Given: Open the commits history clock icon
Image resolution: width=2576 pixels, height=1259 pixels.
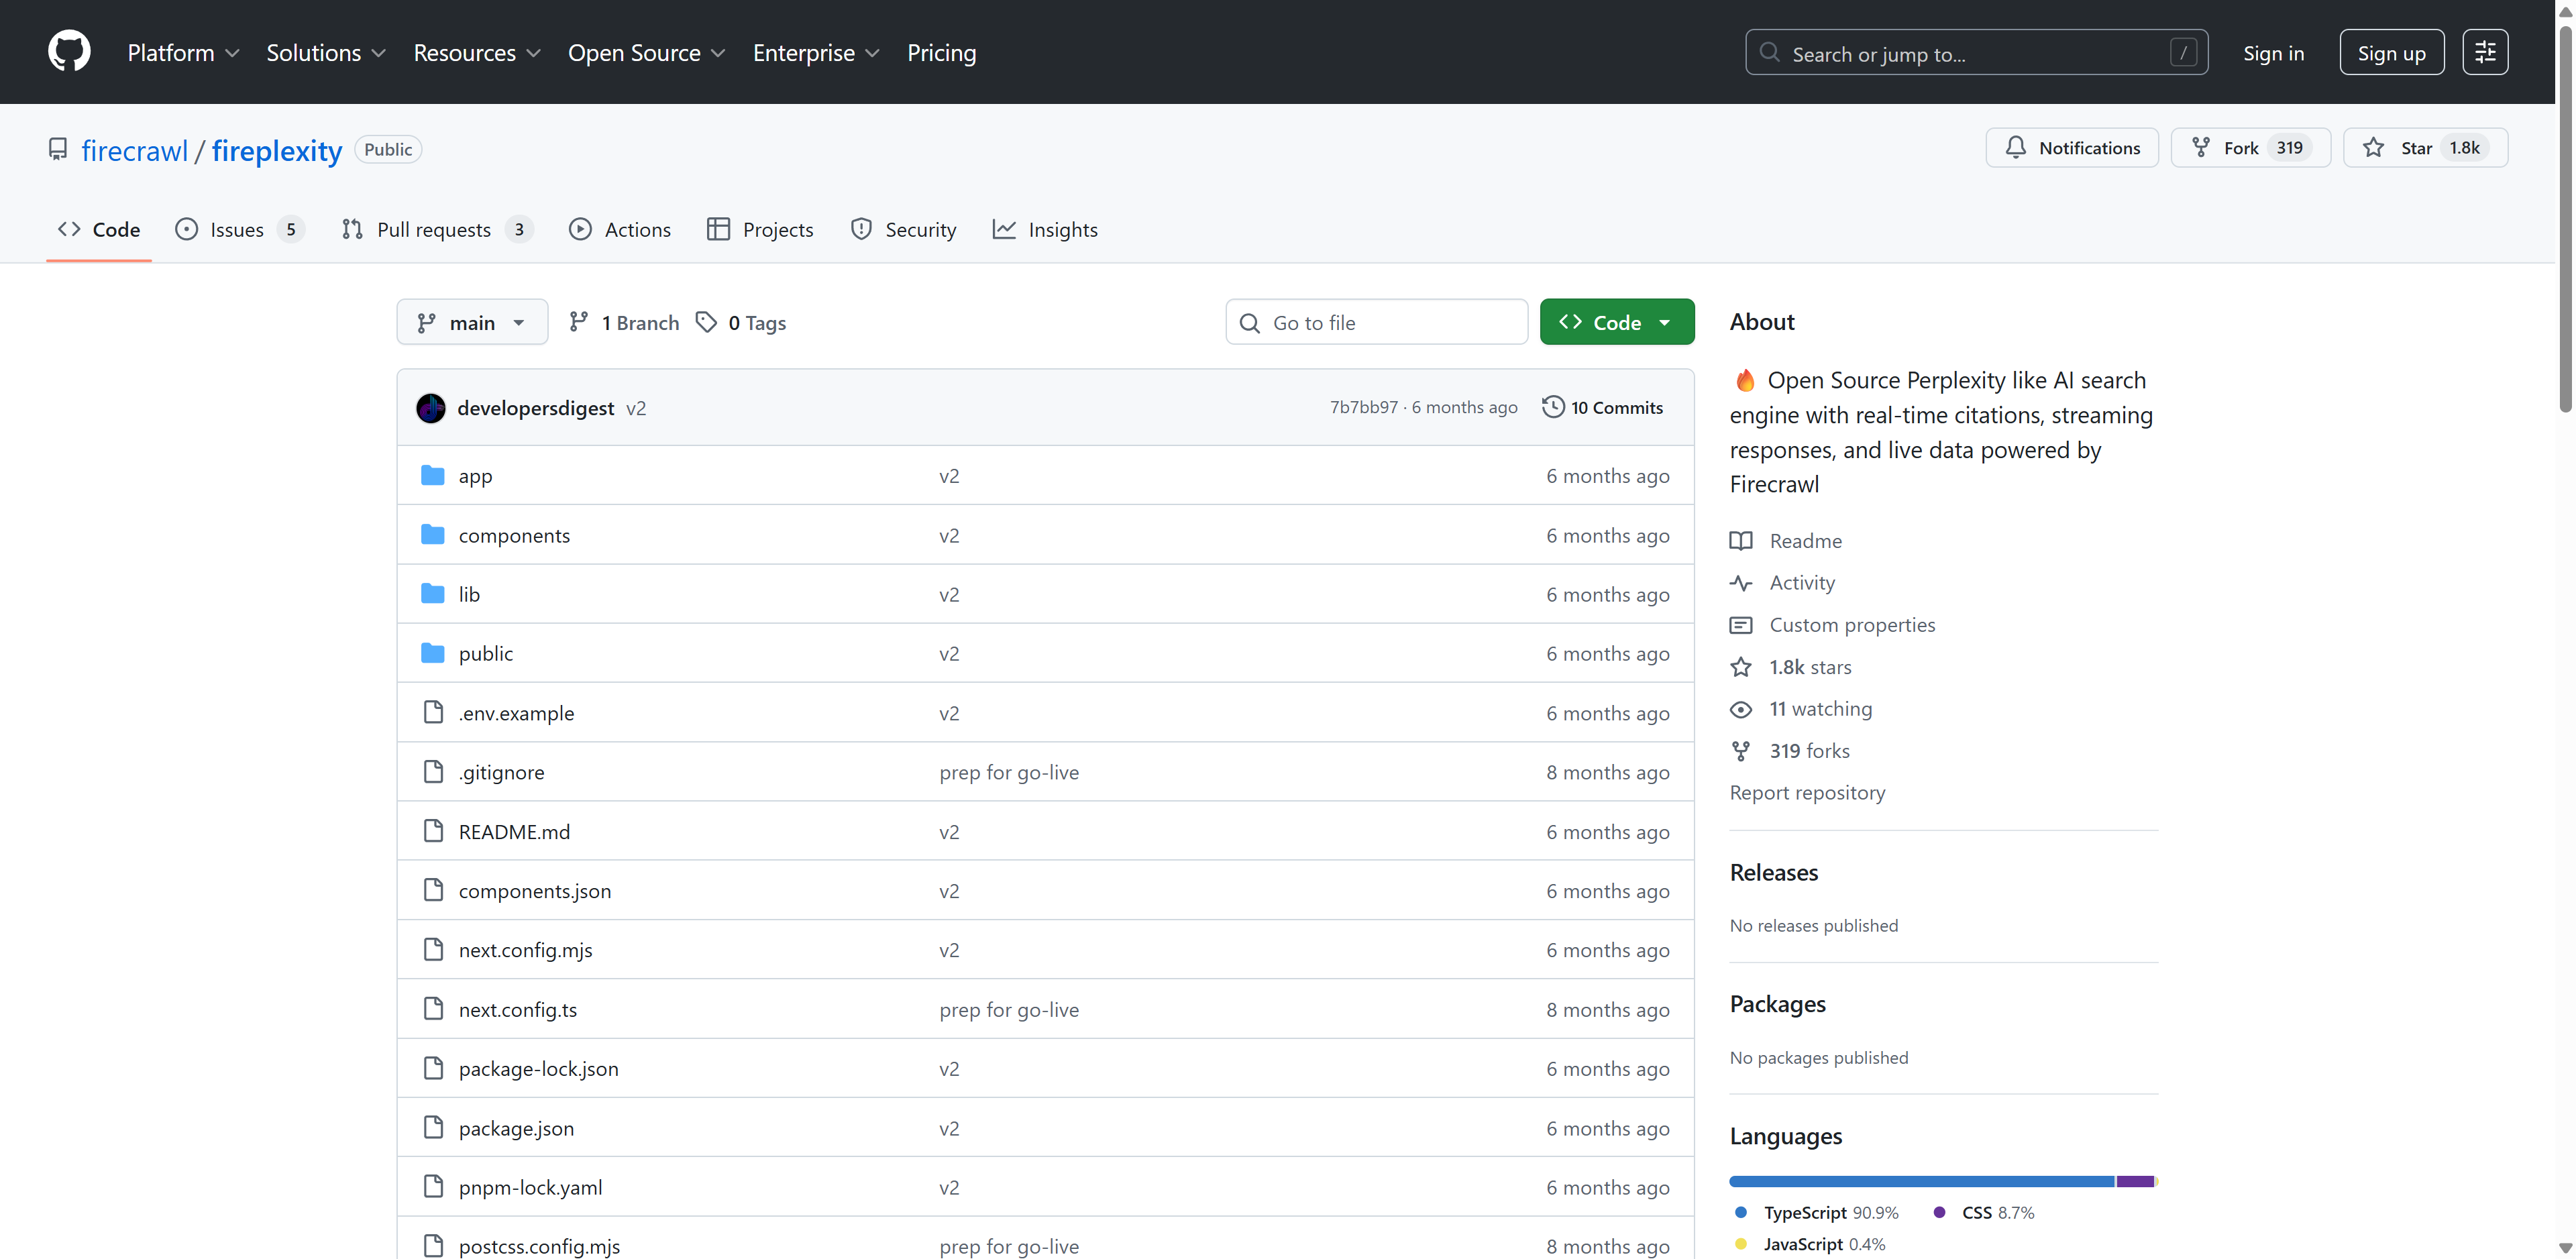Looking at the screenshot, I should pyautogui.click(x=1552, y=407).
